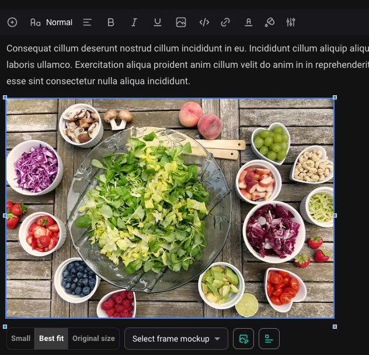
Task: Click the edit image icon button
Action: point(244,339)
